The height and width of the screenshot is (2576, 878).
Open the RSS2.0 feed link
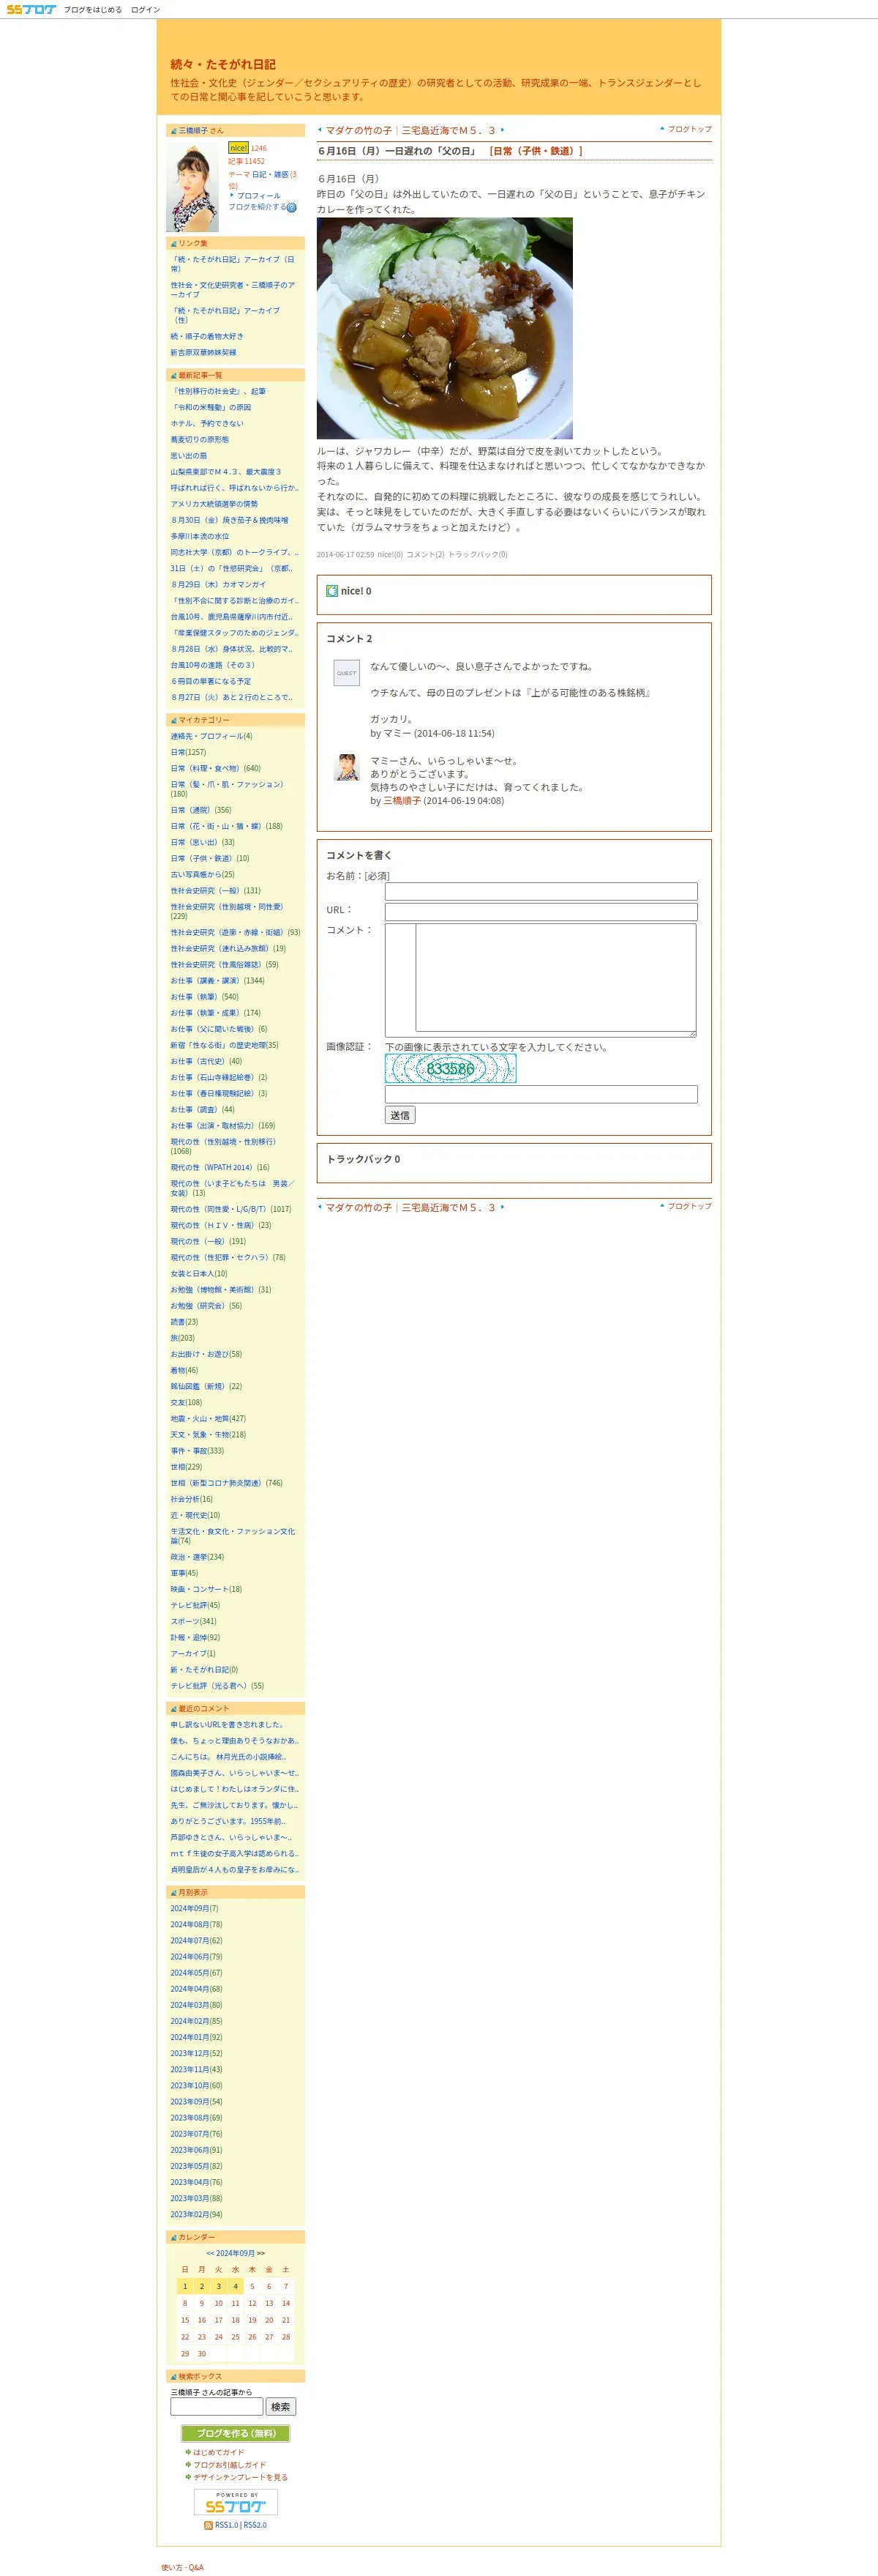tap(255, 2525)
